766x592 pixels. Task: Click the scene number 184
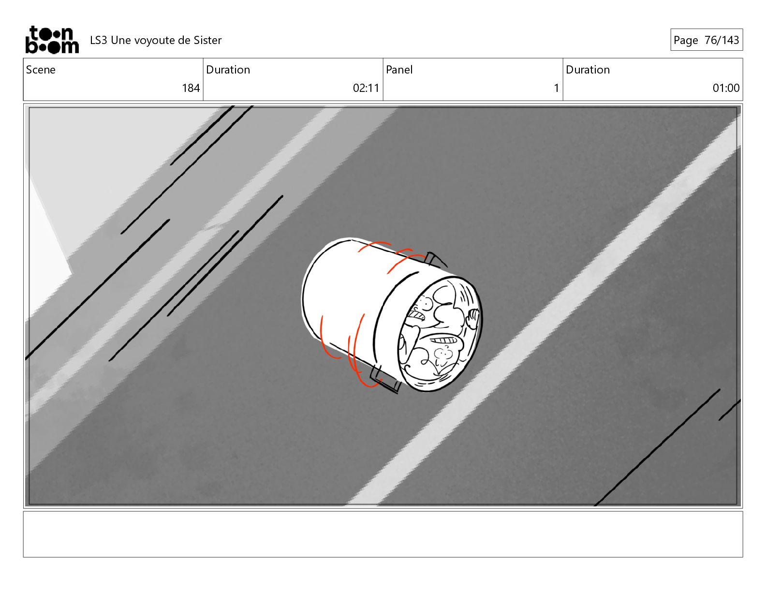coord(191,88)
